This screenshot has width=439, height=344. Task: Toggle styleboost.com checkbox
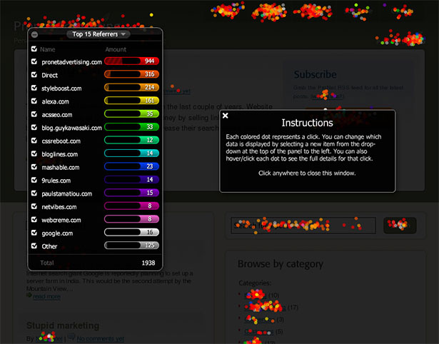(x=34, y=88)
